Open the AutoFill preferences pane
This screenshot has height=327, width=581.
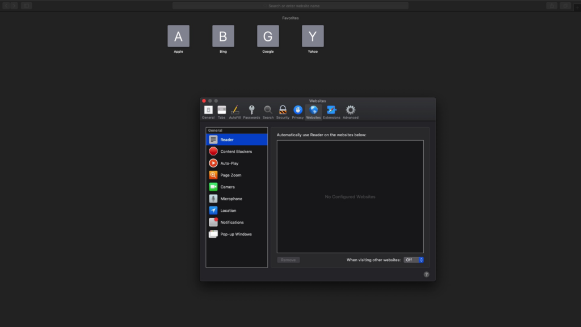236,111
